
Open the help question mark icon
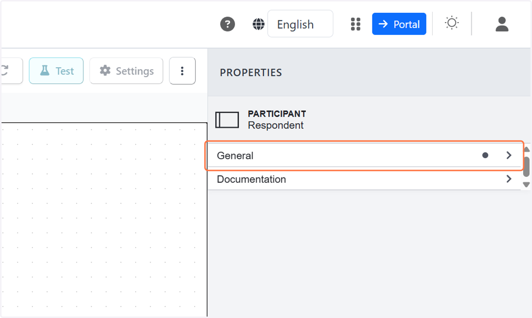[227, 24]
